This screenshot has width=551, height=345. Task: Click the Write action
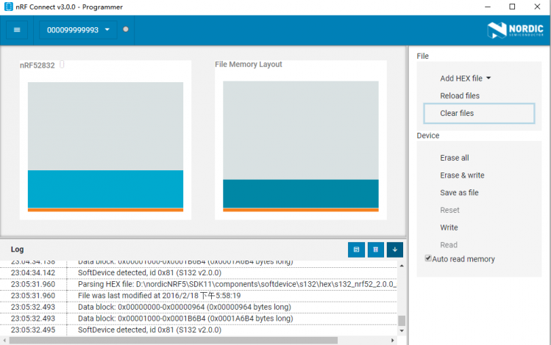click(449, 228)
